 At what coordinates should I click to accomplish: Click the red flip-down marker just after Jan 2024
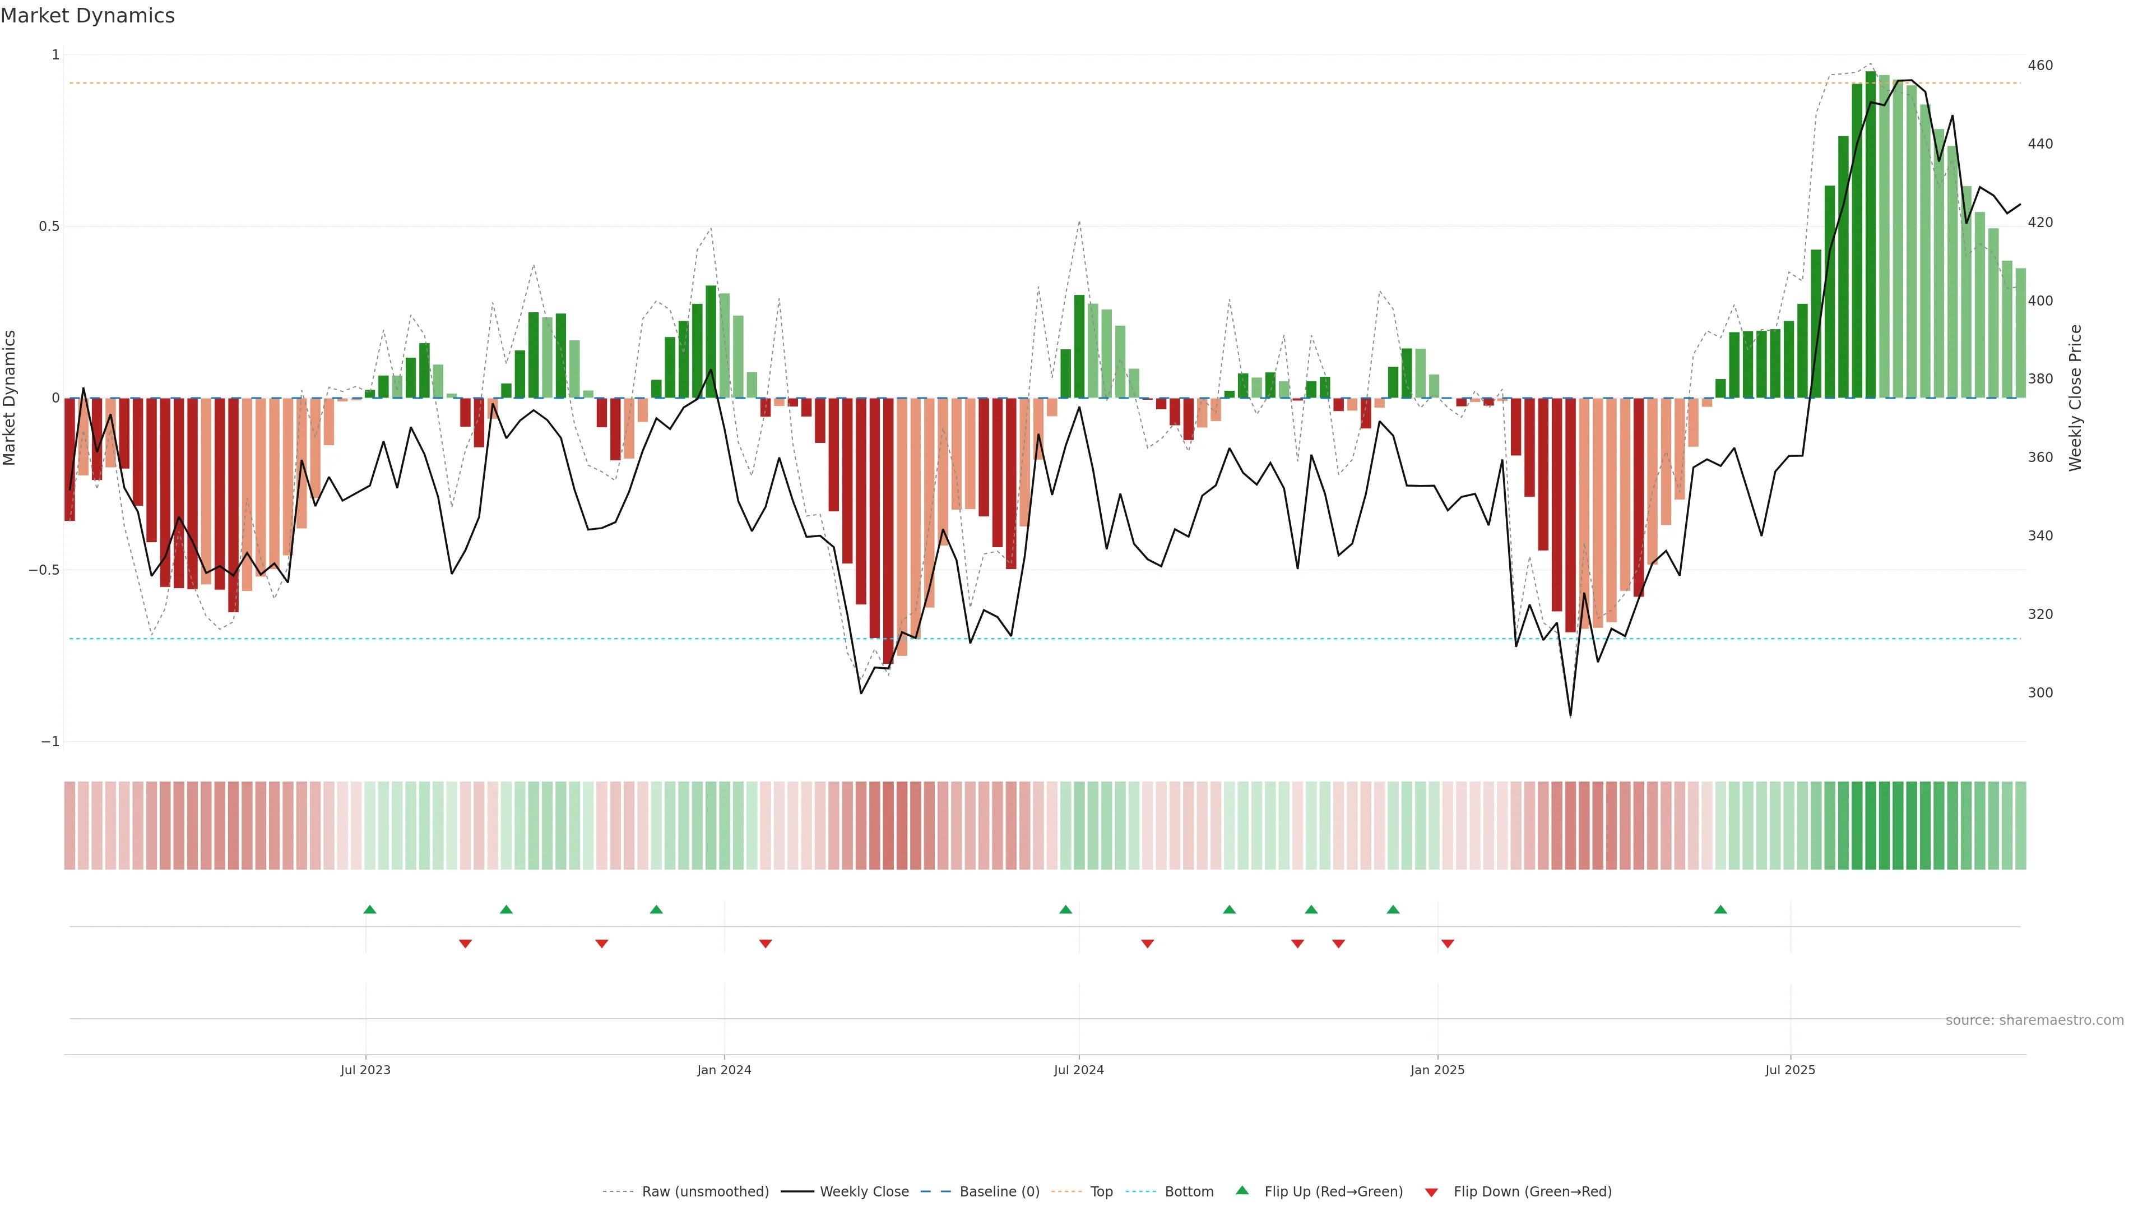pos(765,944)
